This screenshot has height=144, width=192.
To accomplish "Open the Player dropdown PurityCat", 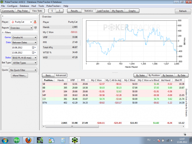I will 21,22.
